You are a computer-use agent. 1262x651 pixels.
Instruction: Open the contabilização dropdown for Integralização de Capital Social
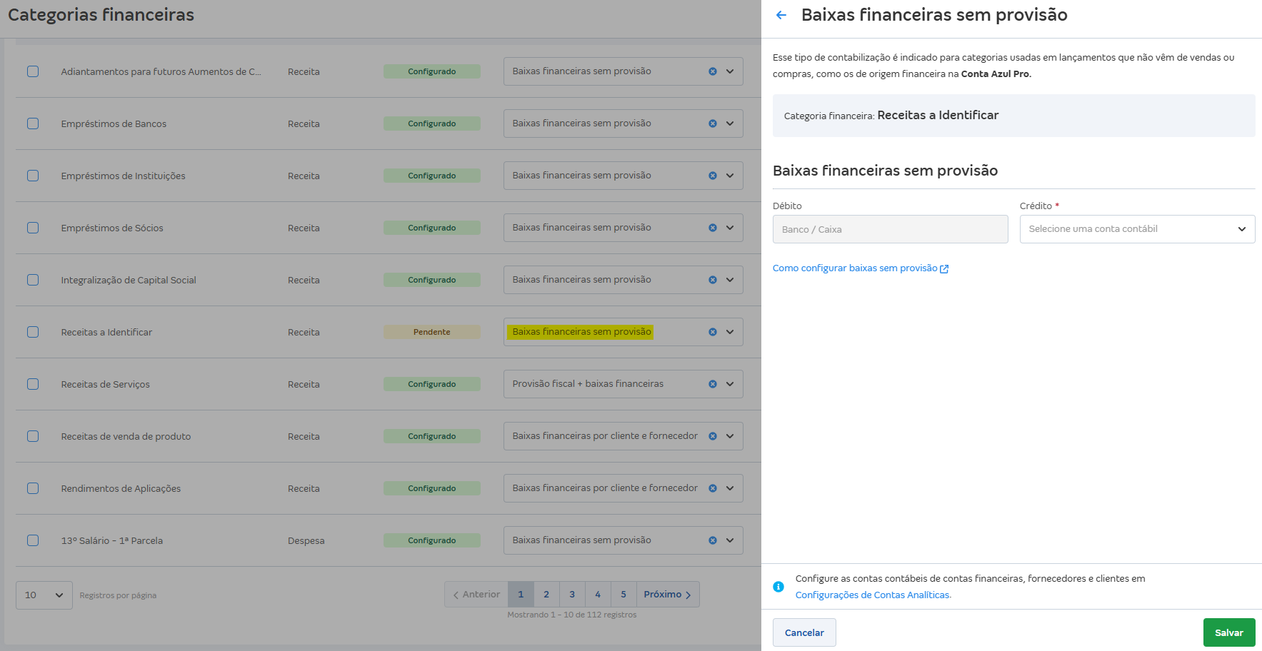click(729, 279)
